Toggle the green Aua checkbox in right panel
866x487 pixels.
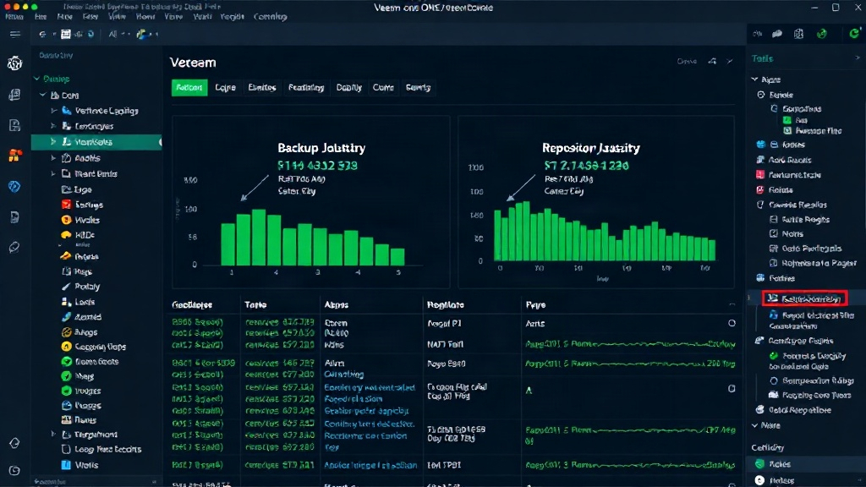pos(787,120)
